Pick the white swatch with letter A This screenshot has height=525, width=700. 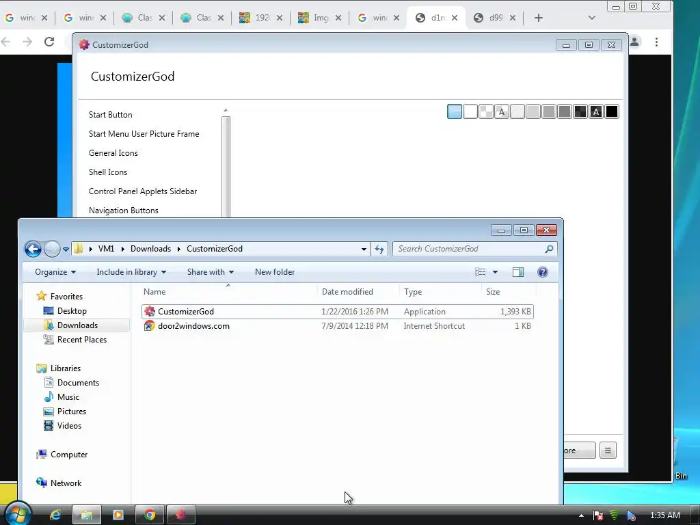pyautogui.click(x=501, y=111)
